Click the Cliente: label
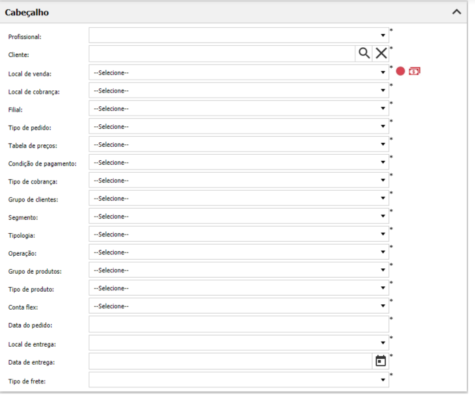This screenshot has height=396, width=475. click(x=19, y=54)
